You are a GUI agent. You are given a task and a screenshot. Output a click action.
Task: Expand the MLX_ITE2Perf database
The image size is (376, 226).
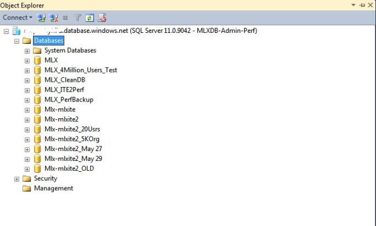point(27,91)
